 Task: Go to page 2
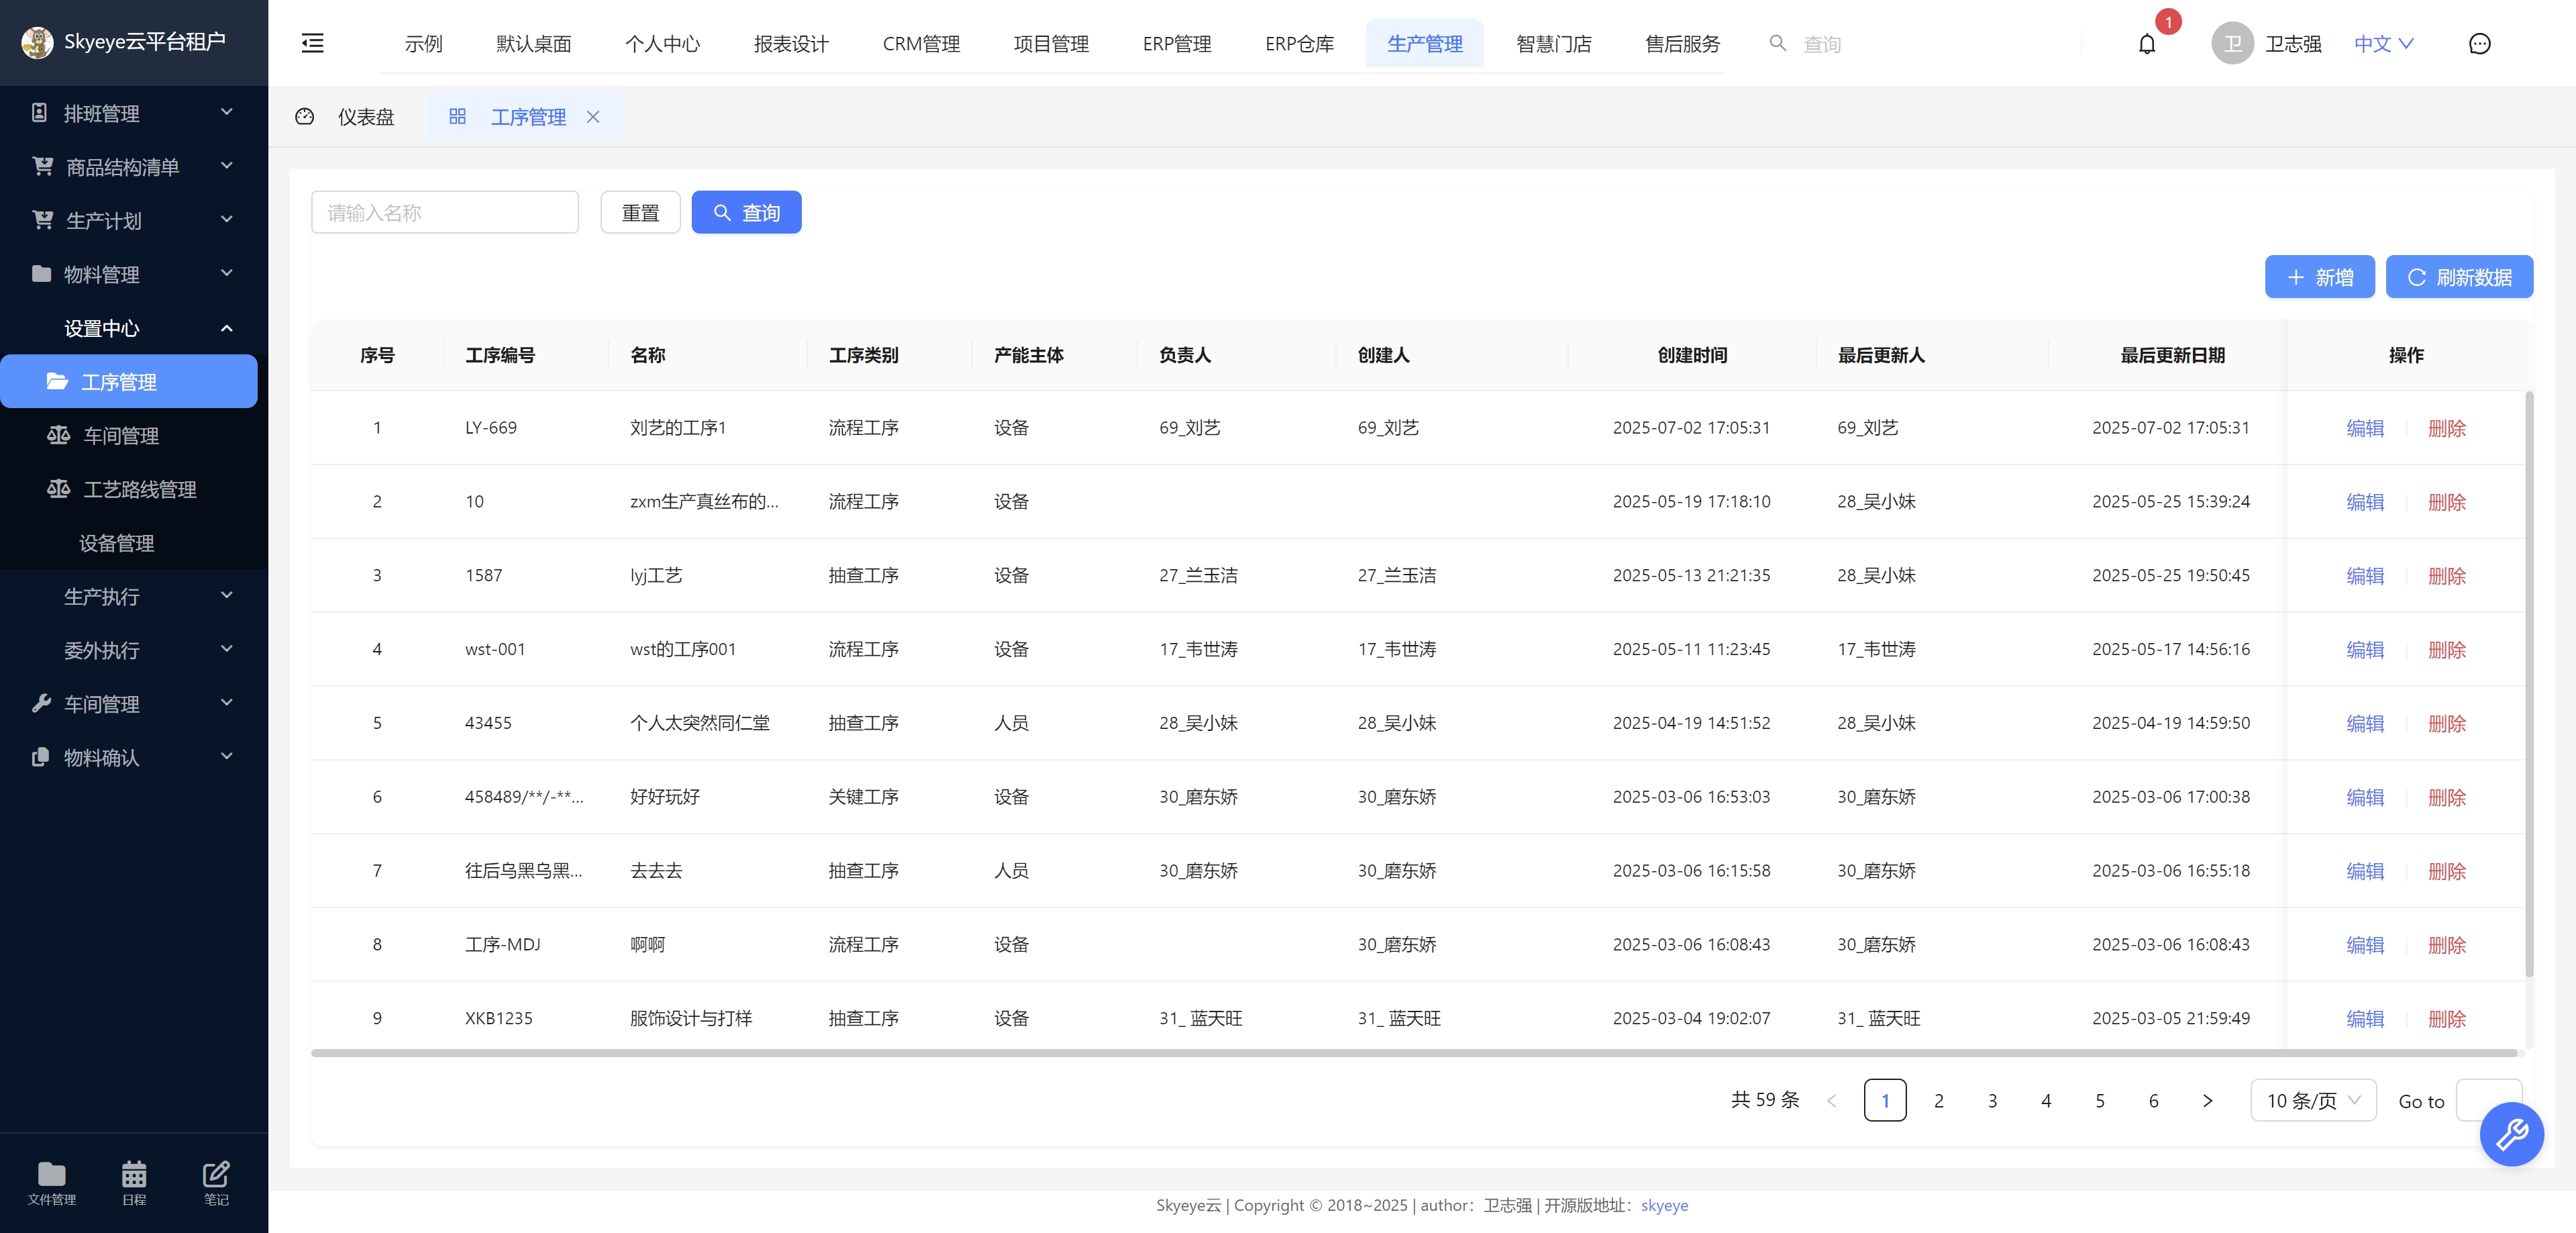(1938, 1100)
